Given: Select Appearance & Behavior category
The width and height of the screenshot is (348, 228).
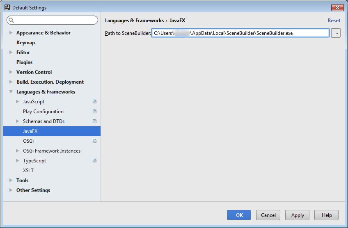Looking at the screenshot, I should coord(43,33).
